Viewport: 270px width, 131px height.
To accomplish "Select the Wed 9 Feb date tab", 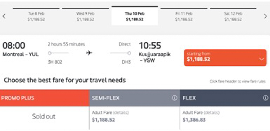I will [85, 16].
